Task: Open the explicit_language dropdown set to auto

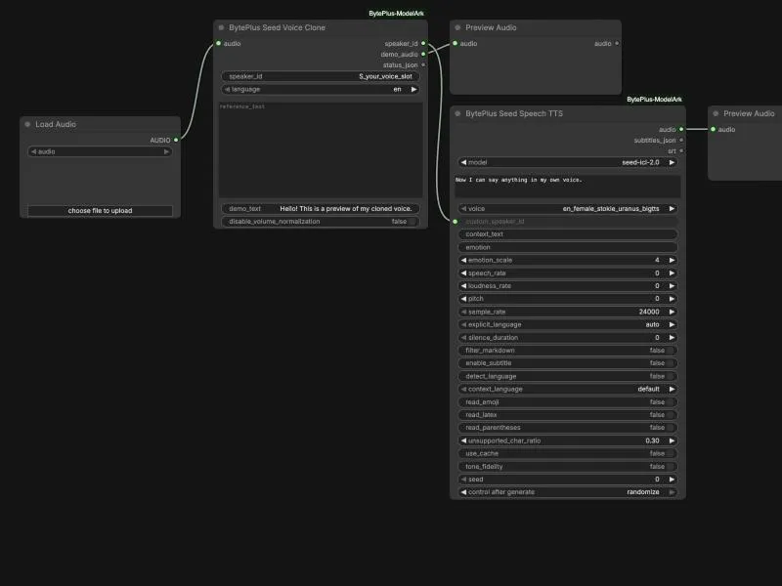Action: tap(568, 324)
